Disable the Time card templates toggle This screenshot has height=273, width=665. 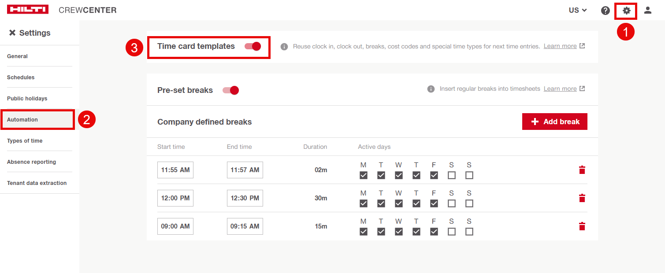(x=253, y=46)
